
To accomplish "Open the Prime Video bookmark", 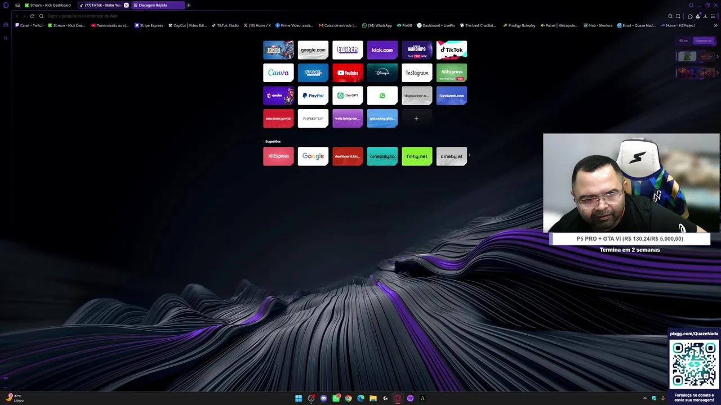I will coord(295,25).
